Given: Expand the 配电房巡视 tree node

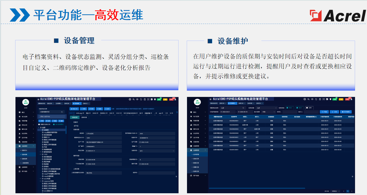Looking at the screenshot, I should tap(40, 152).
